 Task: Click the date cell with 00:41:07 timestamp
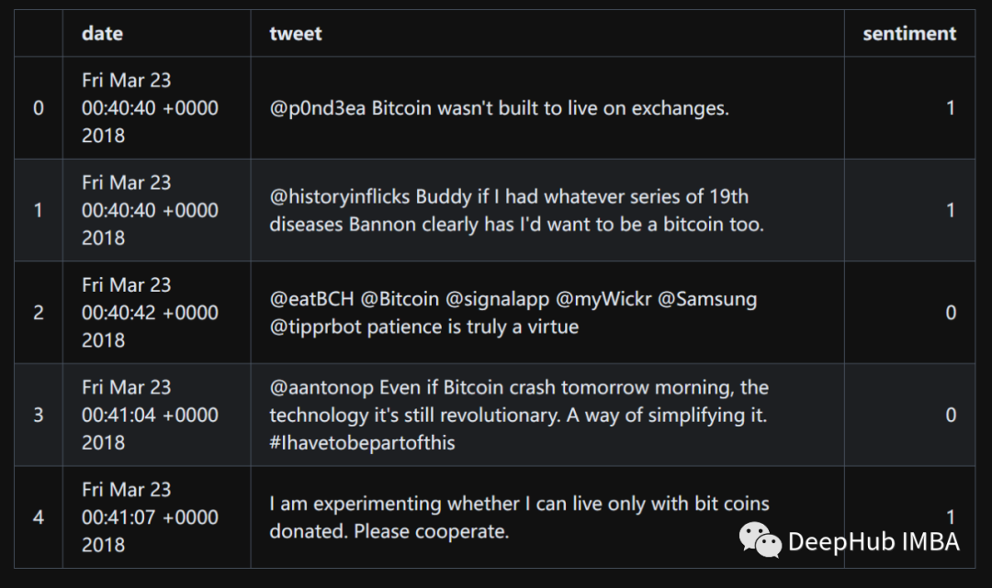(x=150, y=517)
